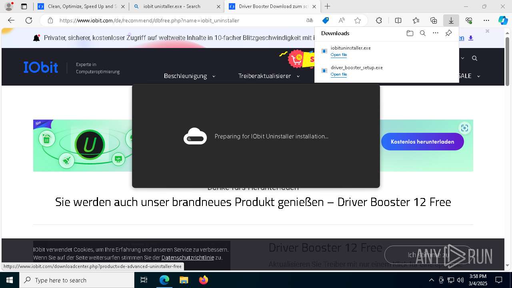Open the IObit shopping cart sale badge
This screenshot has width=512, height=288.
click(297, 60)
